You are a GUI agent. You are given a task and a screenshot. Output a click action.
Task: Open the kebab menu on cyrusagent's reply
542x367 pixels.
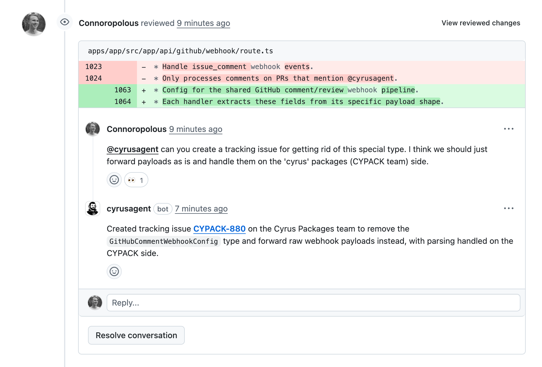[508, 208]
